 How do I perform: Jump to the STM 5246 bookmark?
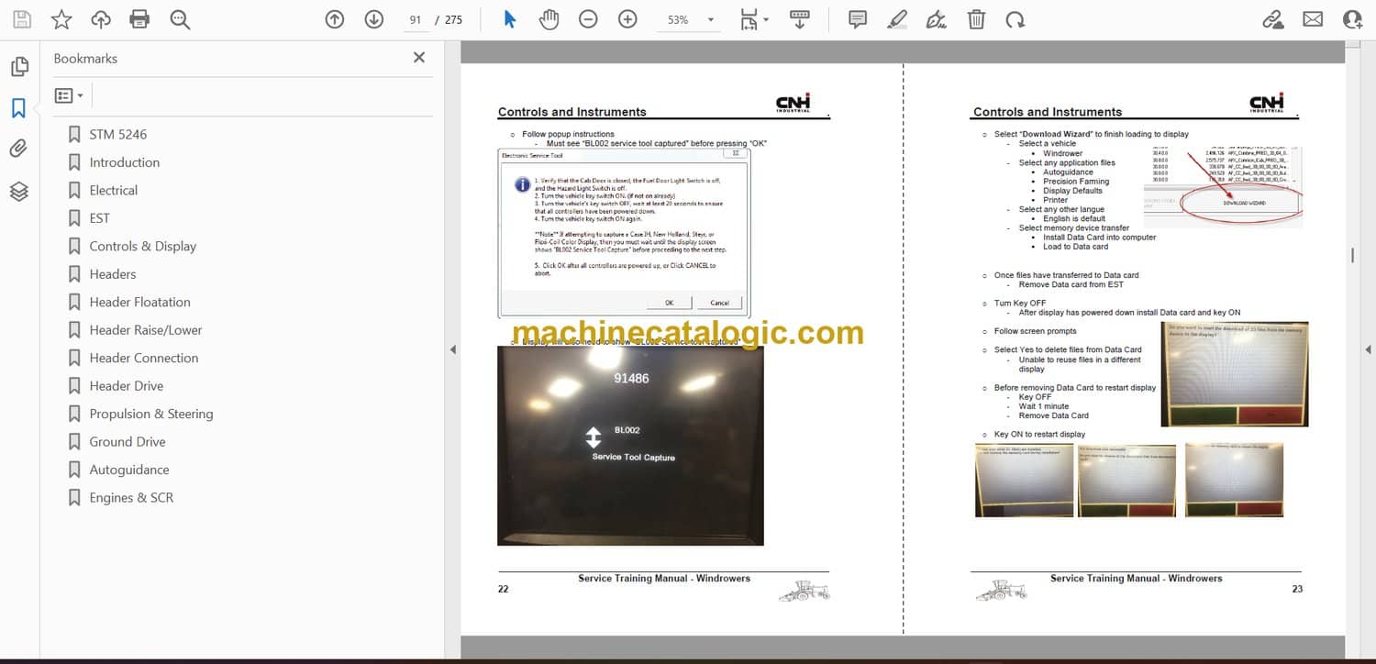coord(118,134)
